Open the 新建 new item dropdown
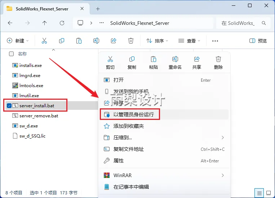This screenshot has height=198, width=275. coord(18,41)
